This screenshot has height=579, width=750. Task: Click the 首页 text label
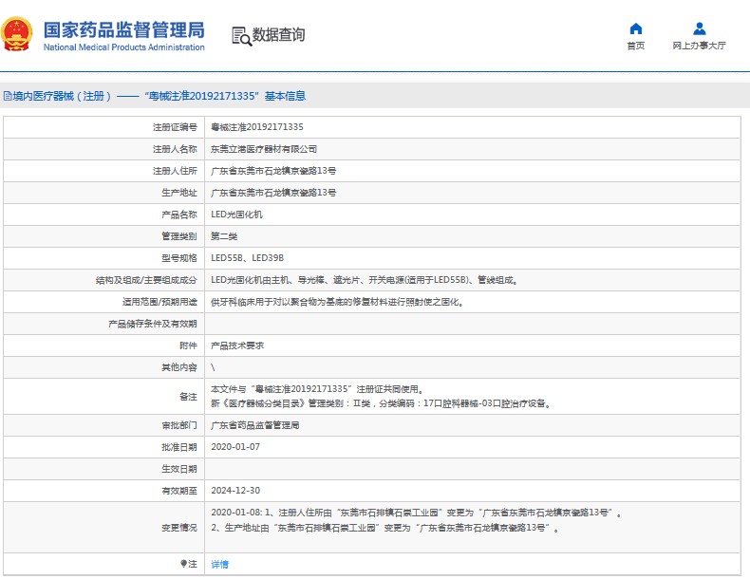[636, 46]
